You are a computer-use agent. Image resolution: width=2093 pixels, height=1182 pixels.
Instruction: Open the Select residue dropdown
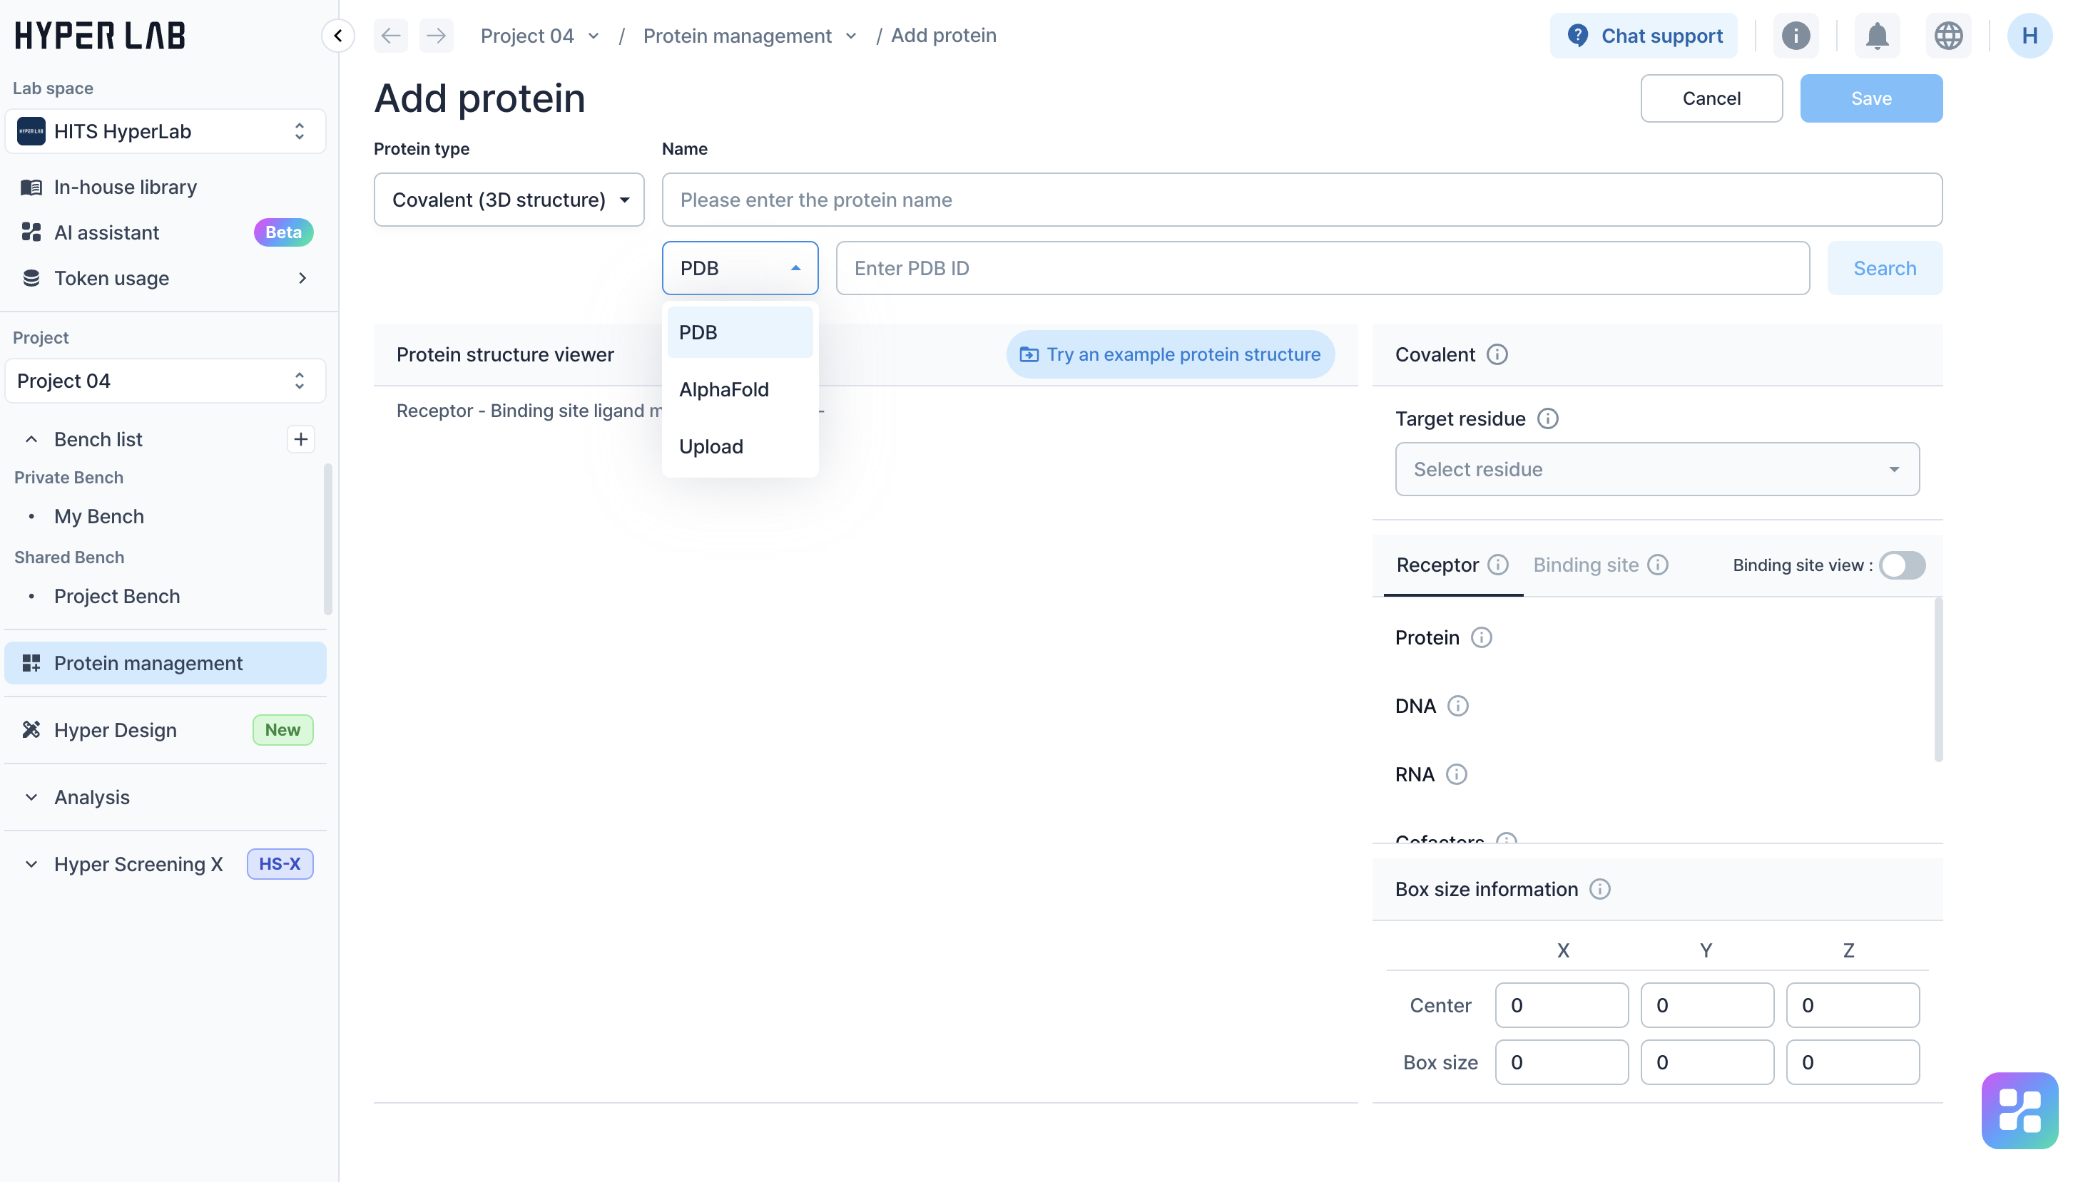click(1656, 469)
